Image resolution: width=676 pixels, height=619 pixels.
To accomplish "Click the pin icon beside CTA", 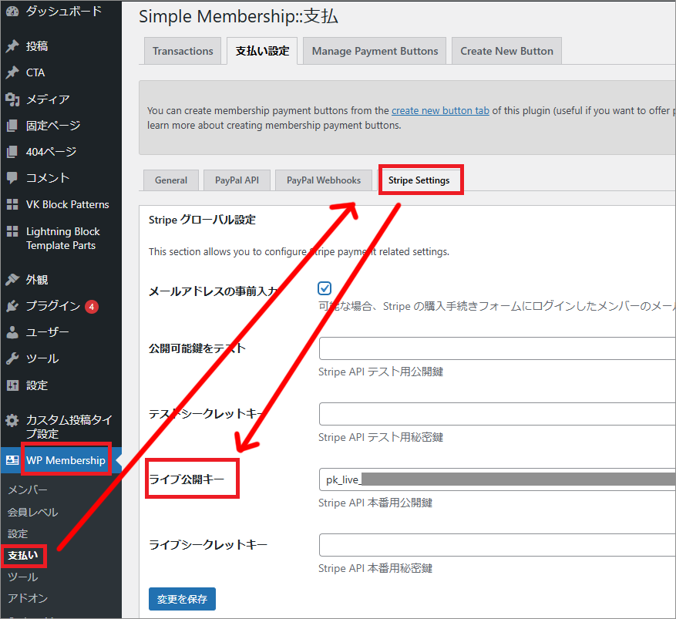I will [12, 72].
